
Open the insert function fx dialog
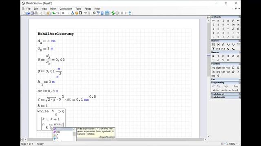point(94,13)
